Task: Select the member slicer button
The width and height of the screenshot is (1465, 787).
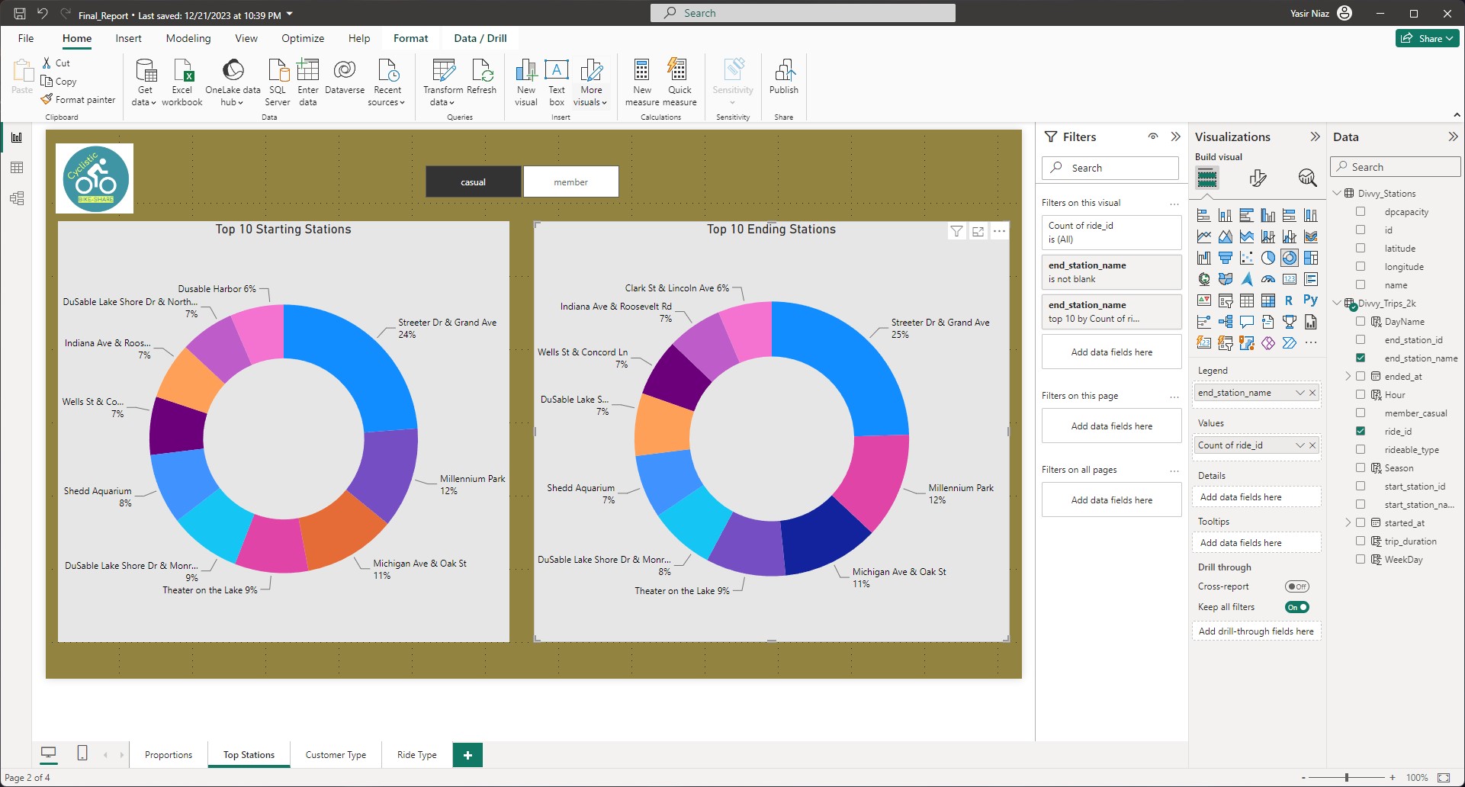Action: point(570,181)
